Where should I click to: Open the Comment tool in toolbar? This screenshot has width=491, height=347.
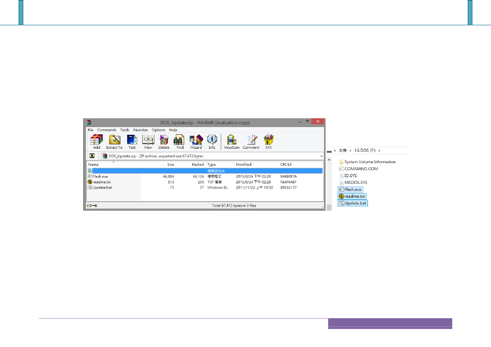click(x=251, y=141)
